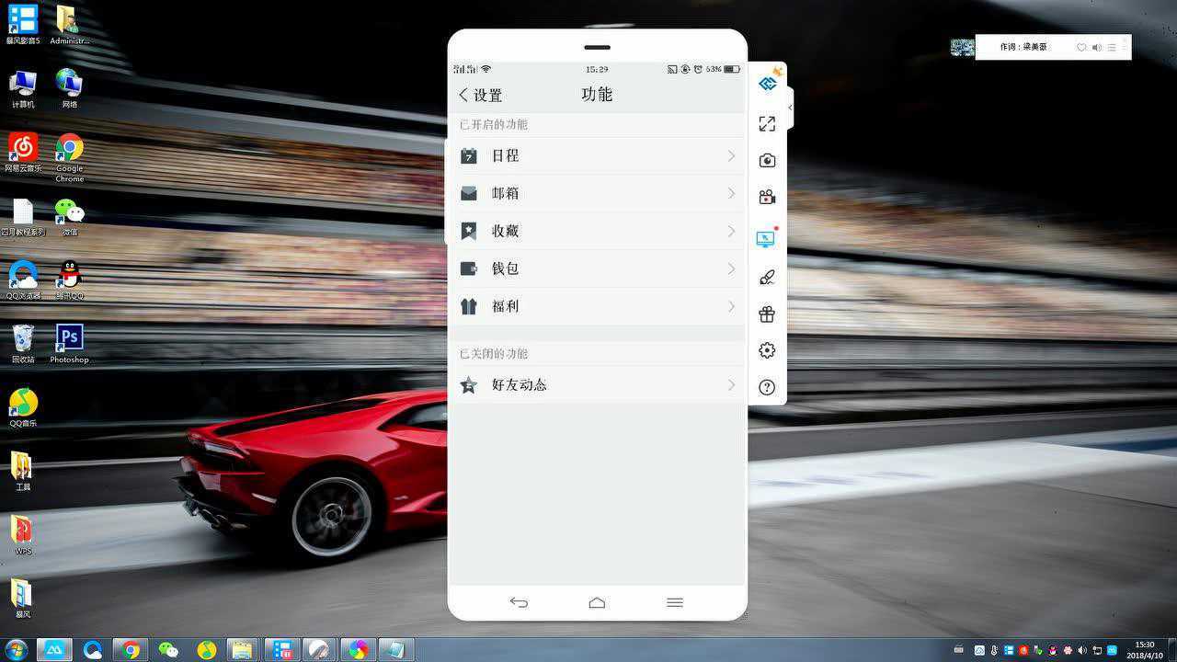
Task: Open recent apps with the phone menu key
Action: (674, 602)
